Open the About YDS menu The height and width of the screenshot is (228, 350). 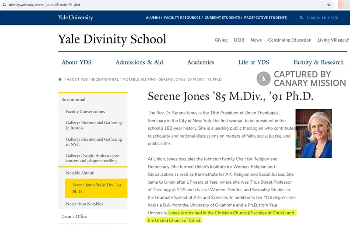77,62
